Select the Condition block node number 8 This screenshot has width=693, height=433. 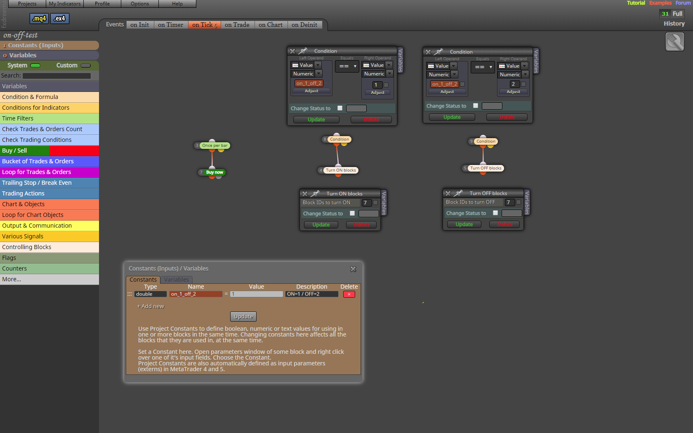coord(339,139)
